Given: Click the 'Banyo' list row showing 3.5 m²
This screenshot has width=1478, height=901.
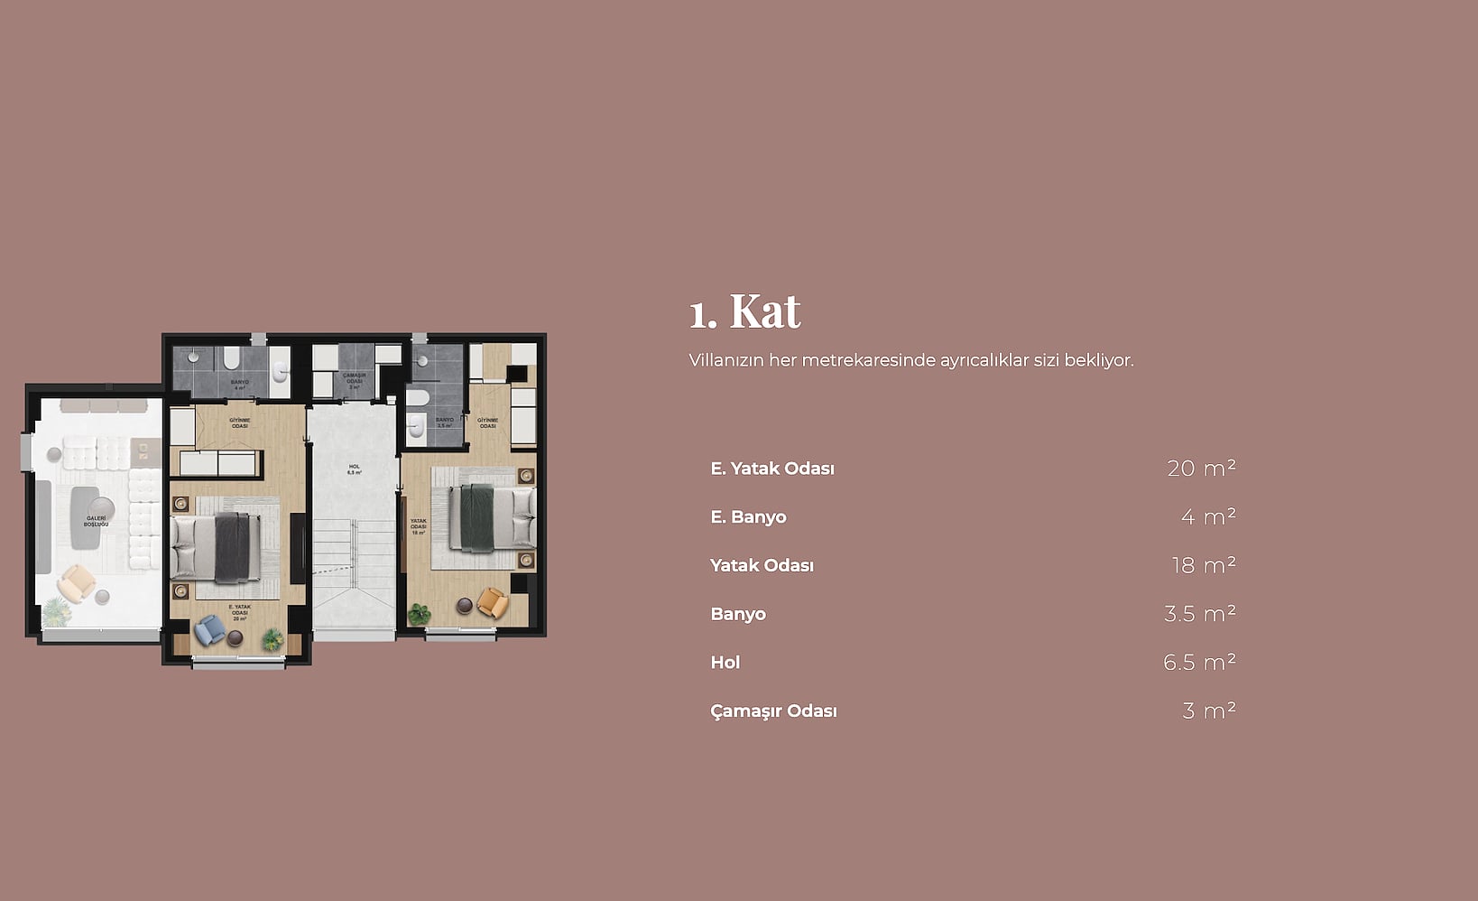Looking at the screenshot, I should click(973, 614).
